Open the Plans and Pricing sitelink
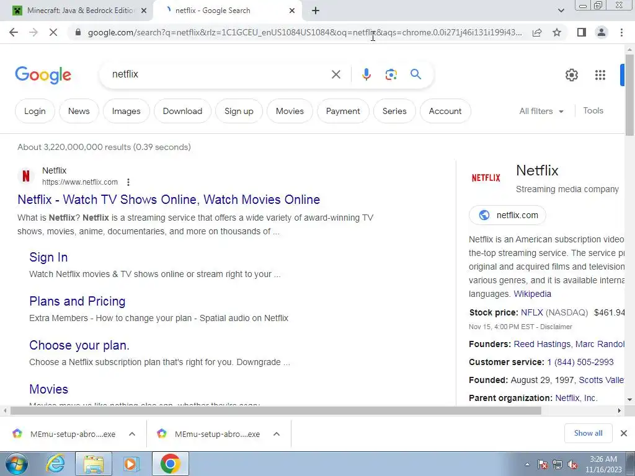 (77, 301)
